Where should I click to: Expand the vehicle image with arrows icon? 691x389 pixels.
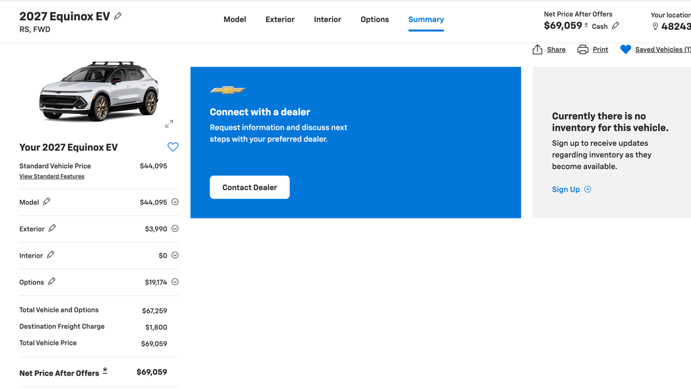pyautogui.click(x=169, y=124)
